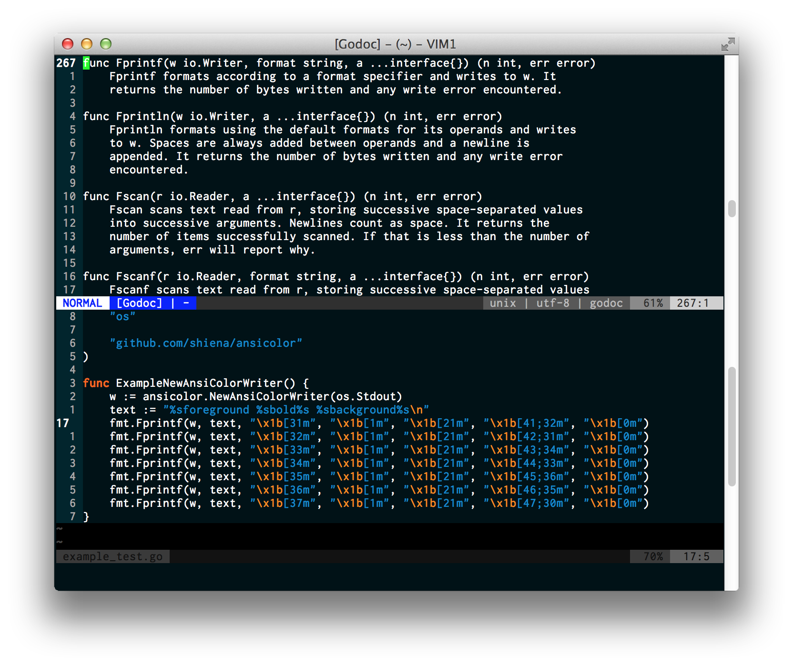This screenshot has width=793, height=666.
Task: Click 'returns the number of bytes written' line
Action: tap(336, 90)
